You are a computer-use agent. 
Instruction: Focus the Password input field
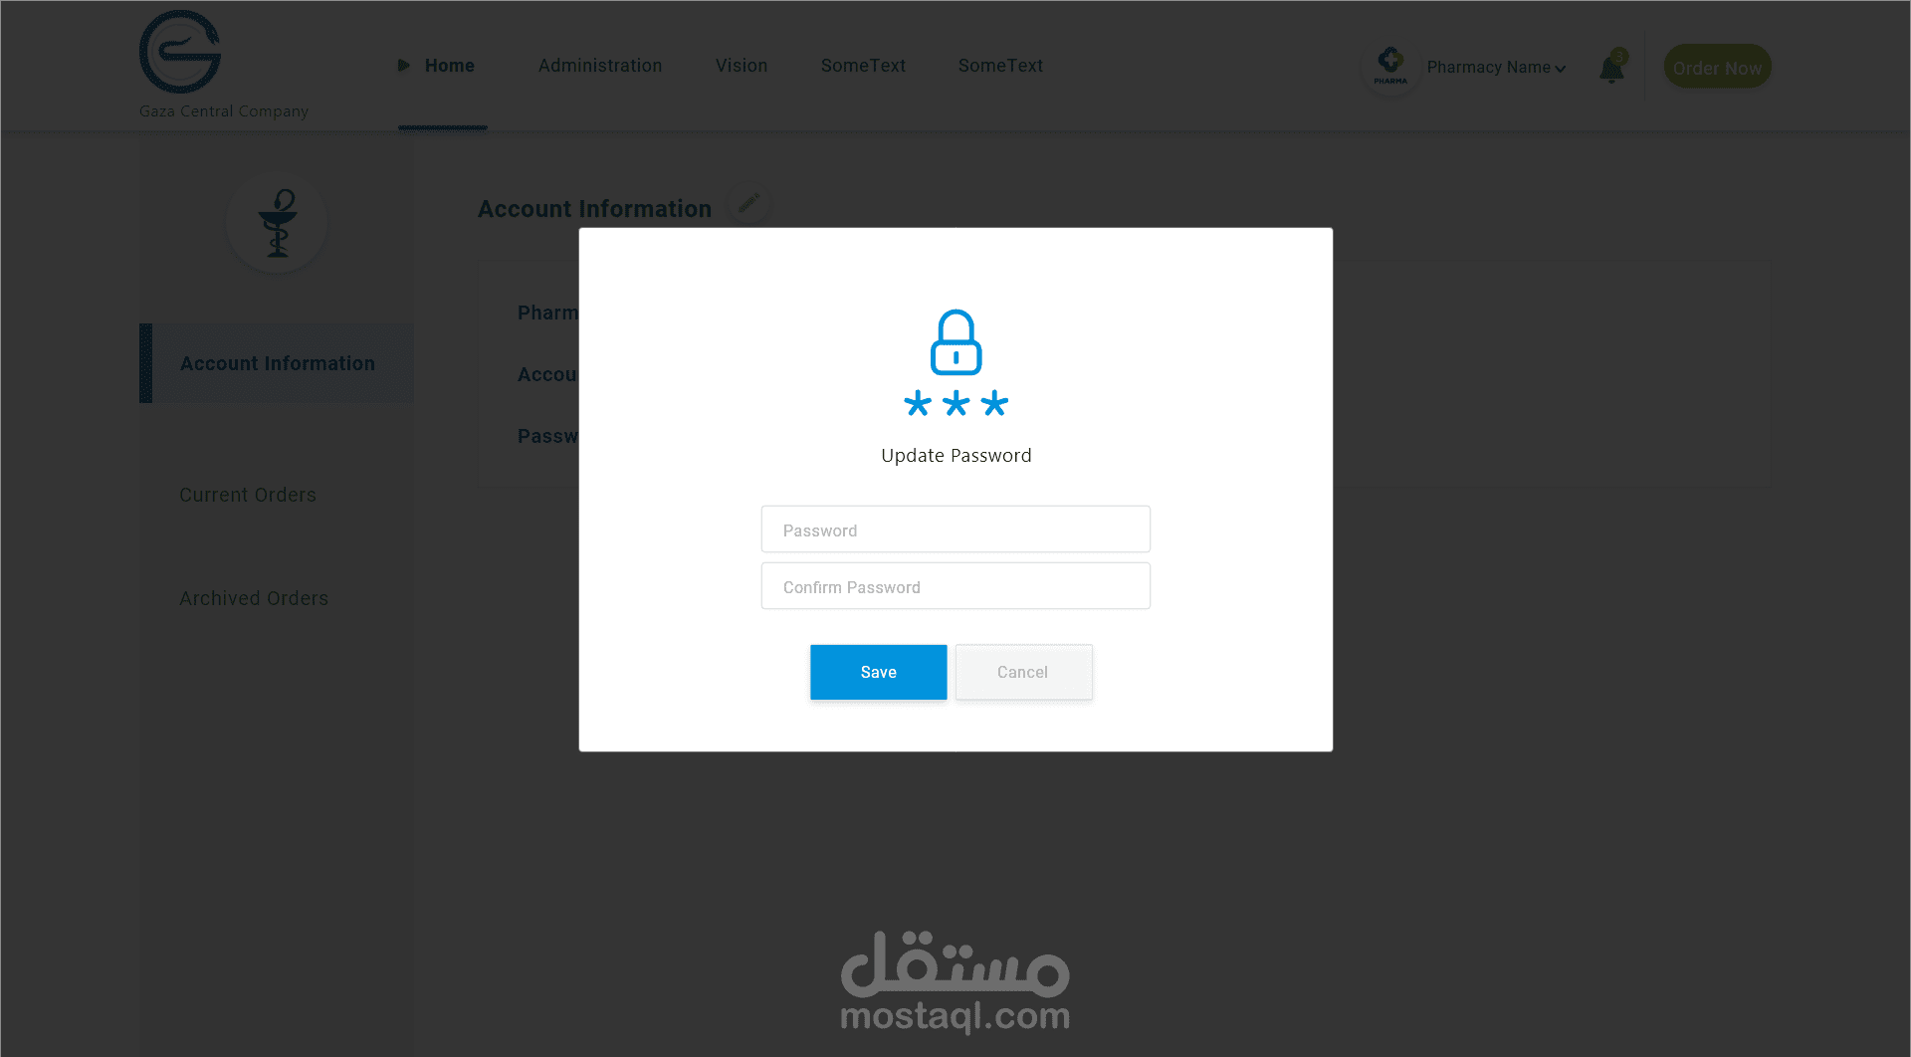click(x=955, y=529)
